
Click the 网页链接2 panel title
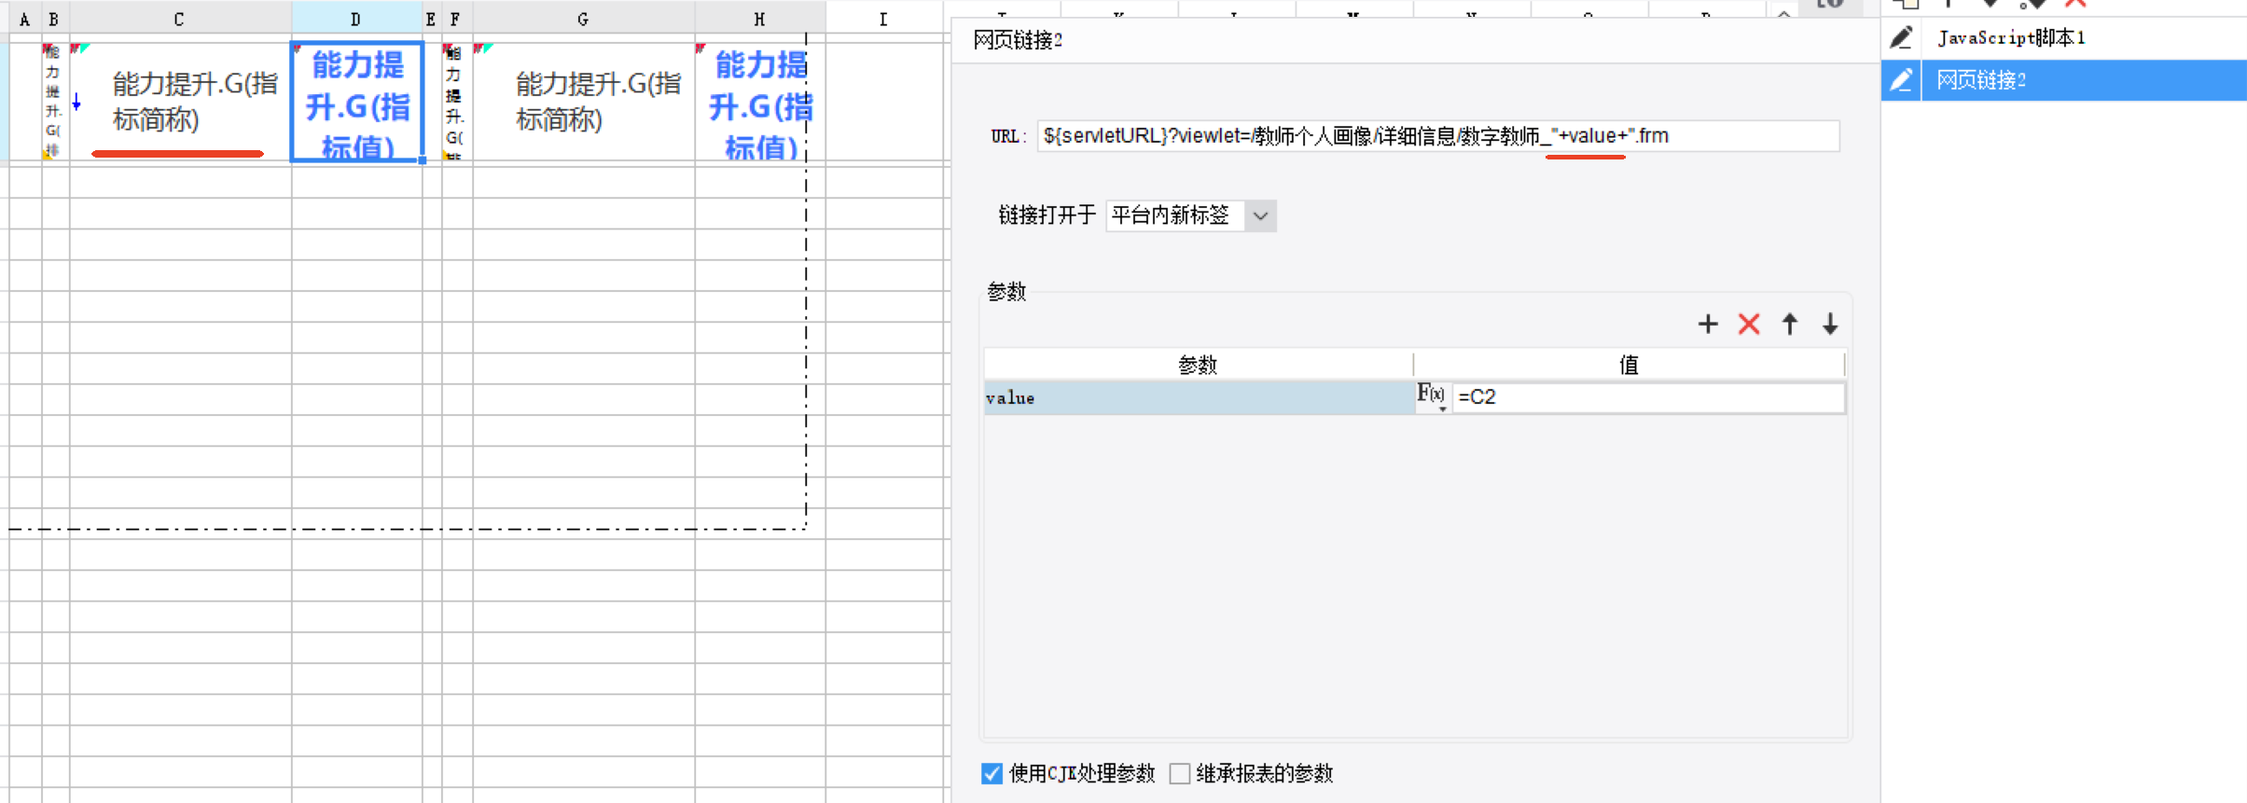pos(1018,40)
